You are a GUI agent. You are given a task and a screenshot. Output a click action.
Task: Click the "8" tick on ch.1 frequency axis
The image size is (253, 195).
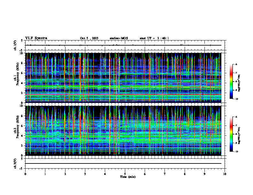[x=22, y=63]
